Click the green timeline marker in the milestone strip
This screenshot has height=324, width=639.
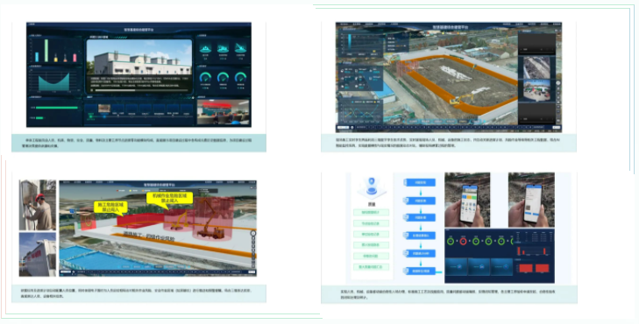91,116
